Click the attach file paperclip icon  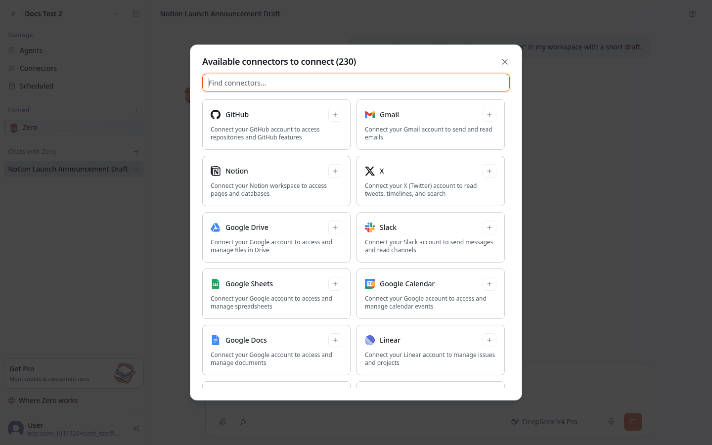pyautogui.click(x=222, y=422)
